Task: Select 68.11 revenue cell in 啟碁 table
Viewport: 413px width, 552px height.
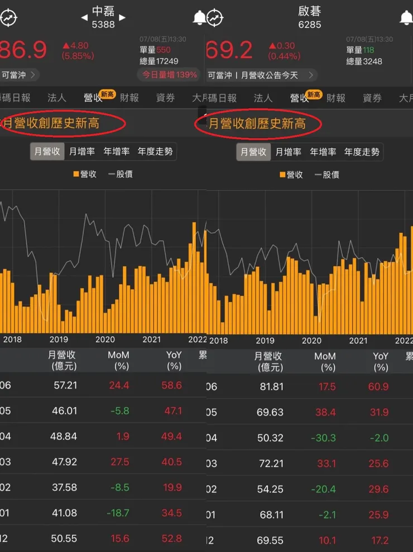Action: (272, 515)
